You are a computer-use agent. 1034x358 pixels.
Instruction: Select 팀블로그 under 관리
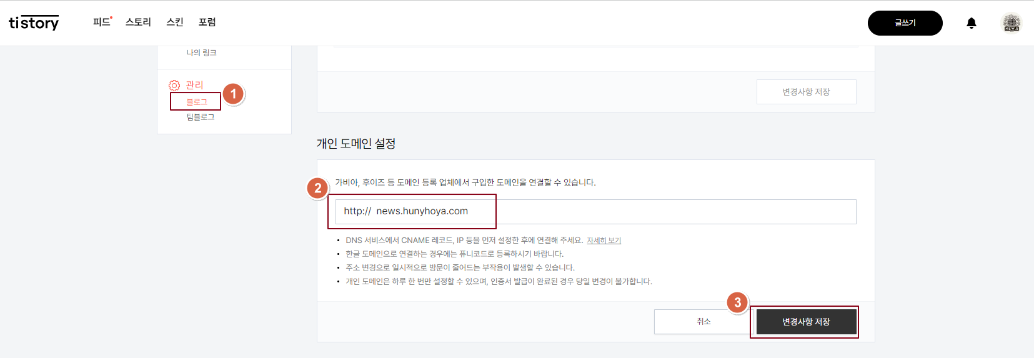click(x=201, y=117)
